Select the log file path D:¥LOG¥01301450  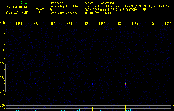(20, 7)
